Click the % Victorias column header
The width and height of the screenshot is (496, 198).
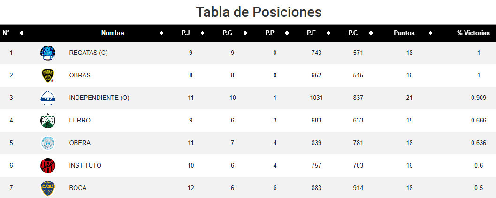click(473, 33)
